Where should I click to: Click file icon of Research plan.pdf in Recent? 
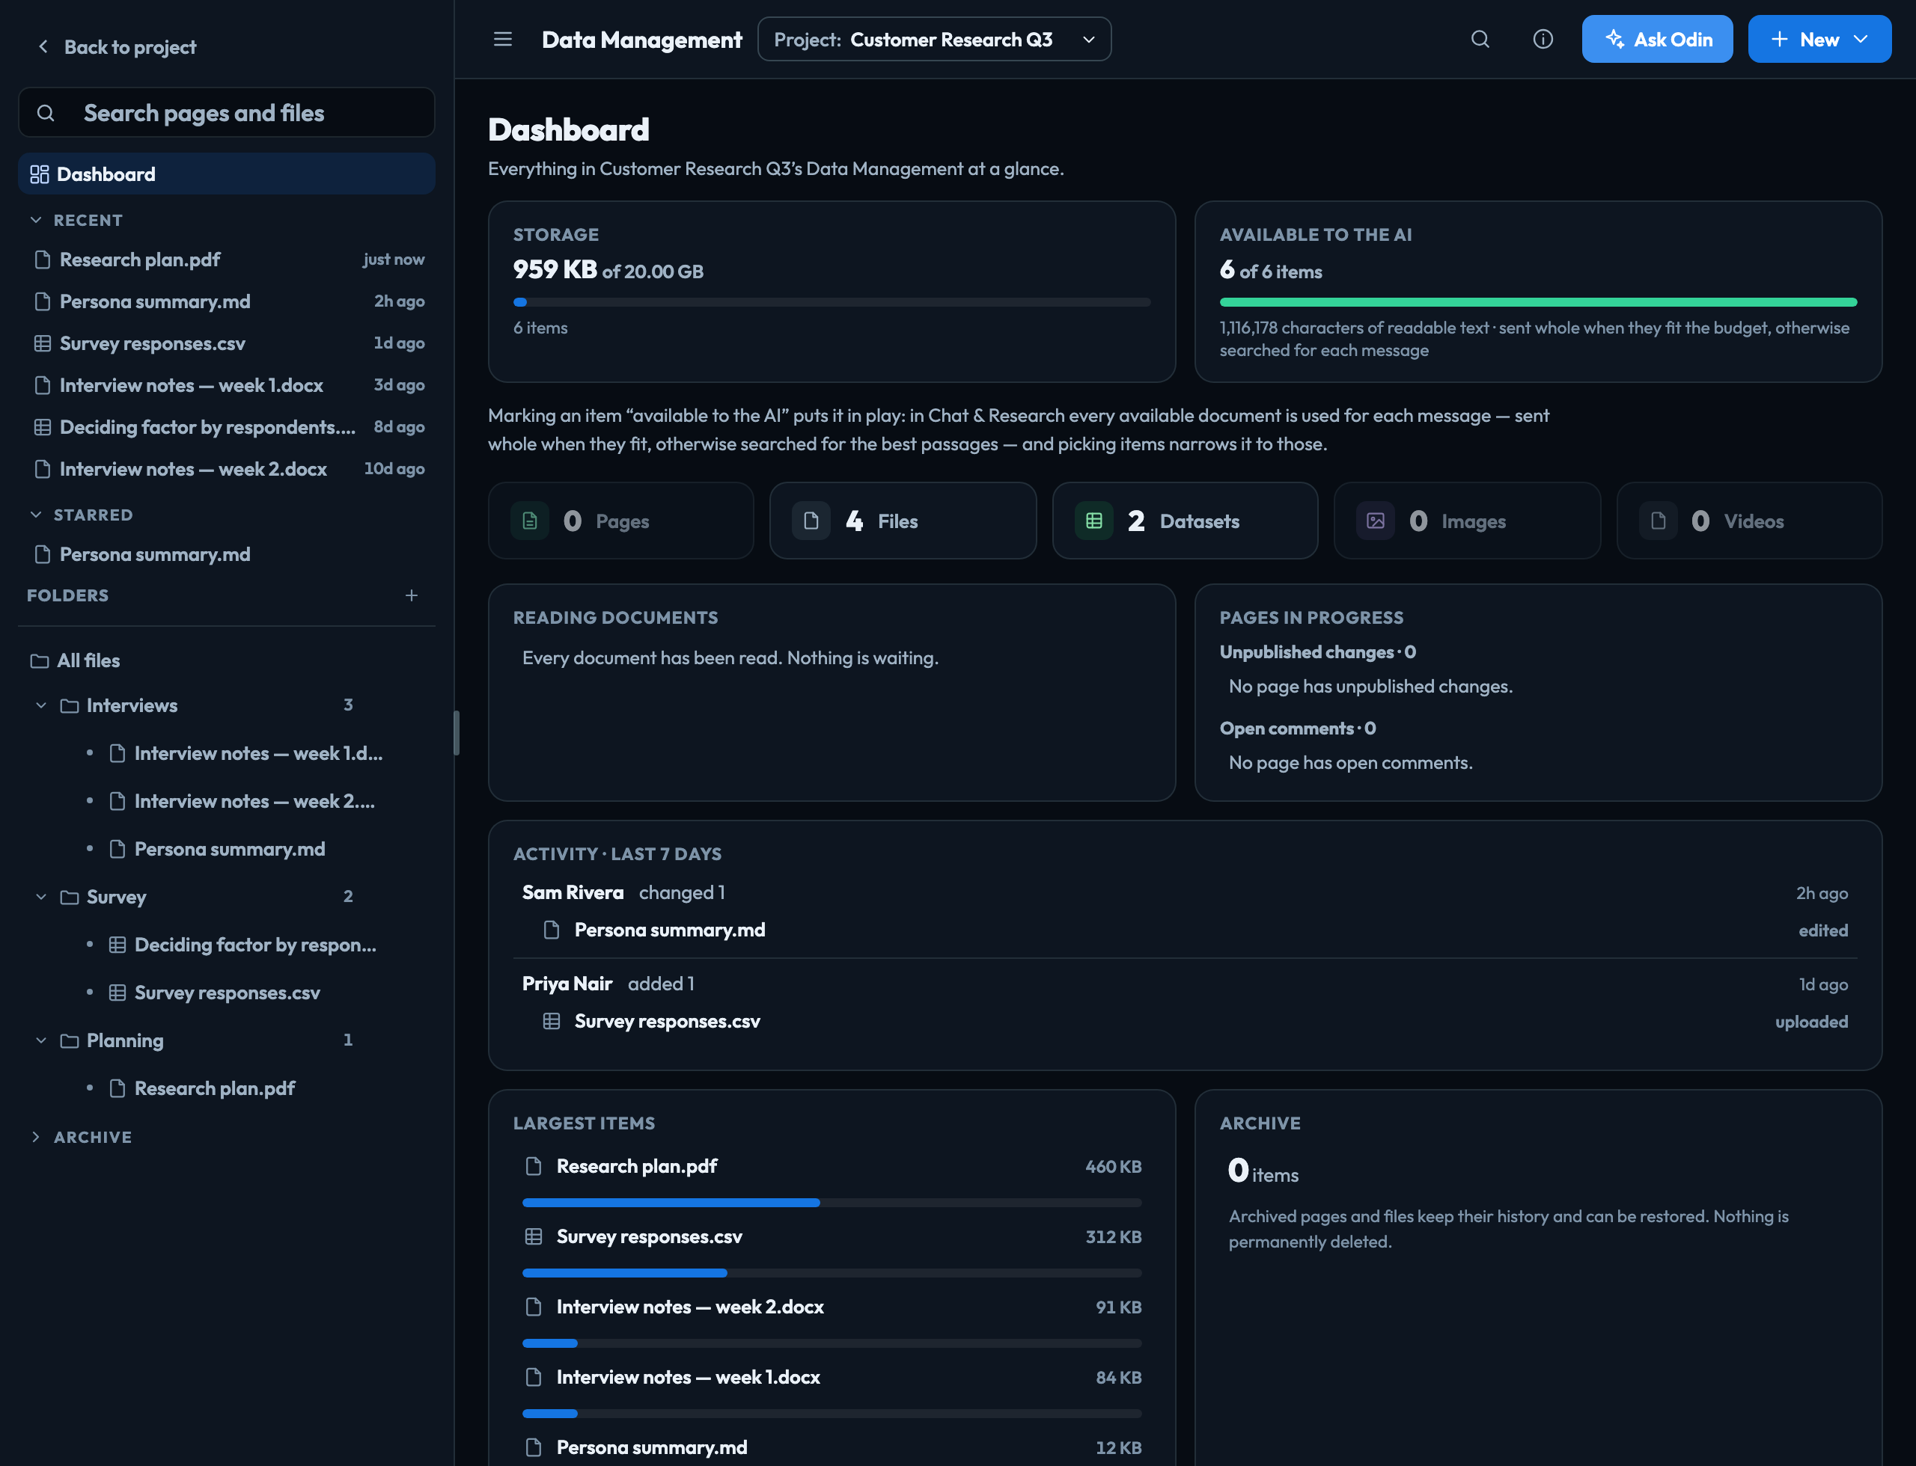click(x=42, y=259)
